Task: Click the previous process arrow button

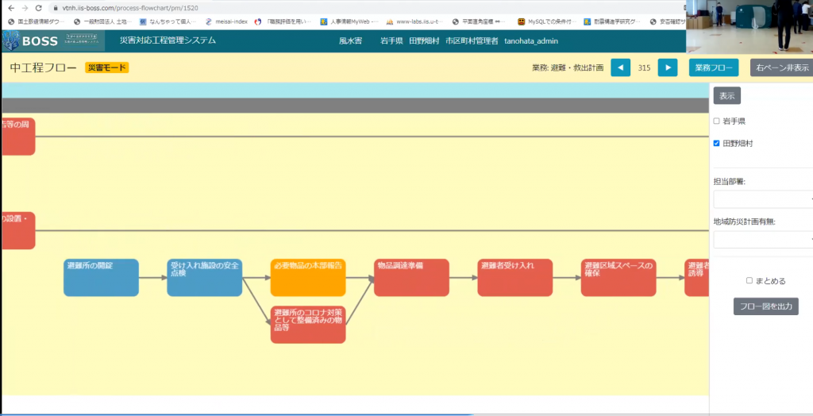Action: [620, 68]
